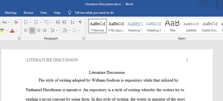Expand the numbering library dropdown
This screenshot has height=101, width=223.
[x=41, y=22]
